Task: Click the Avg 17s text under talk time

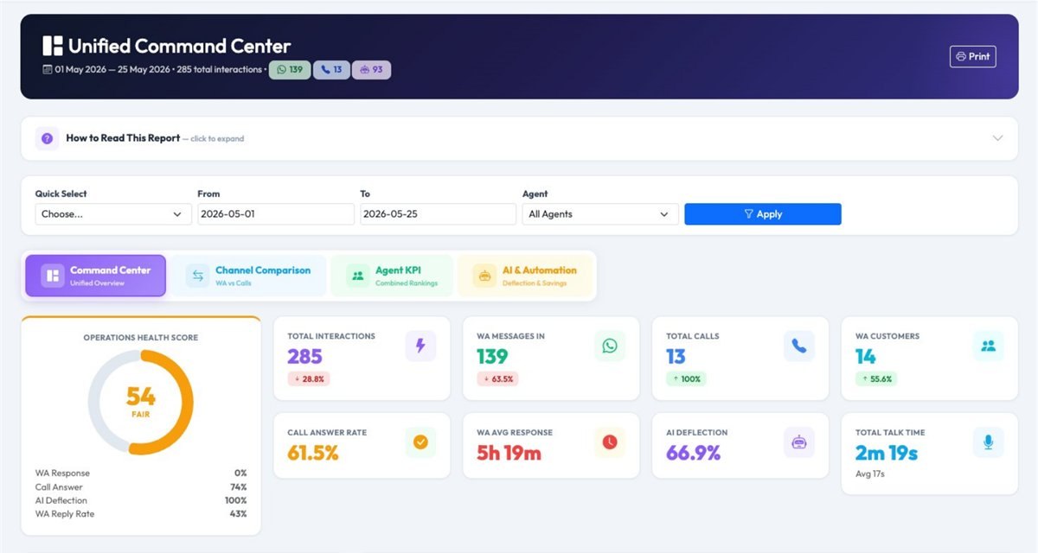Action: (x=869, y=474)
